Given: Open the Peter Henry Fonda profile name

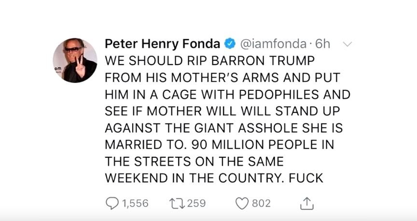Looking at the screenshot, I should (x=163, y=43).
